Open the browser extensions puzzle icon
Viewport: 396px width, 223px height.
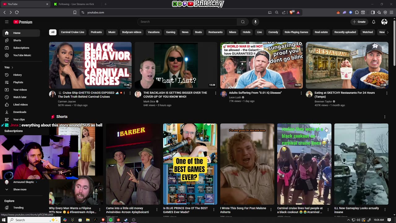(357, 12)
